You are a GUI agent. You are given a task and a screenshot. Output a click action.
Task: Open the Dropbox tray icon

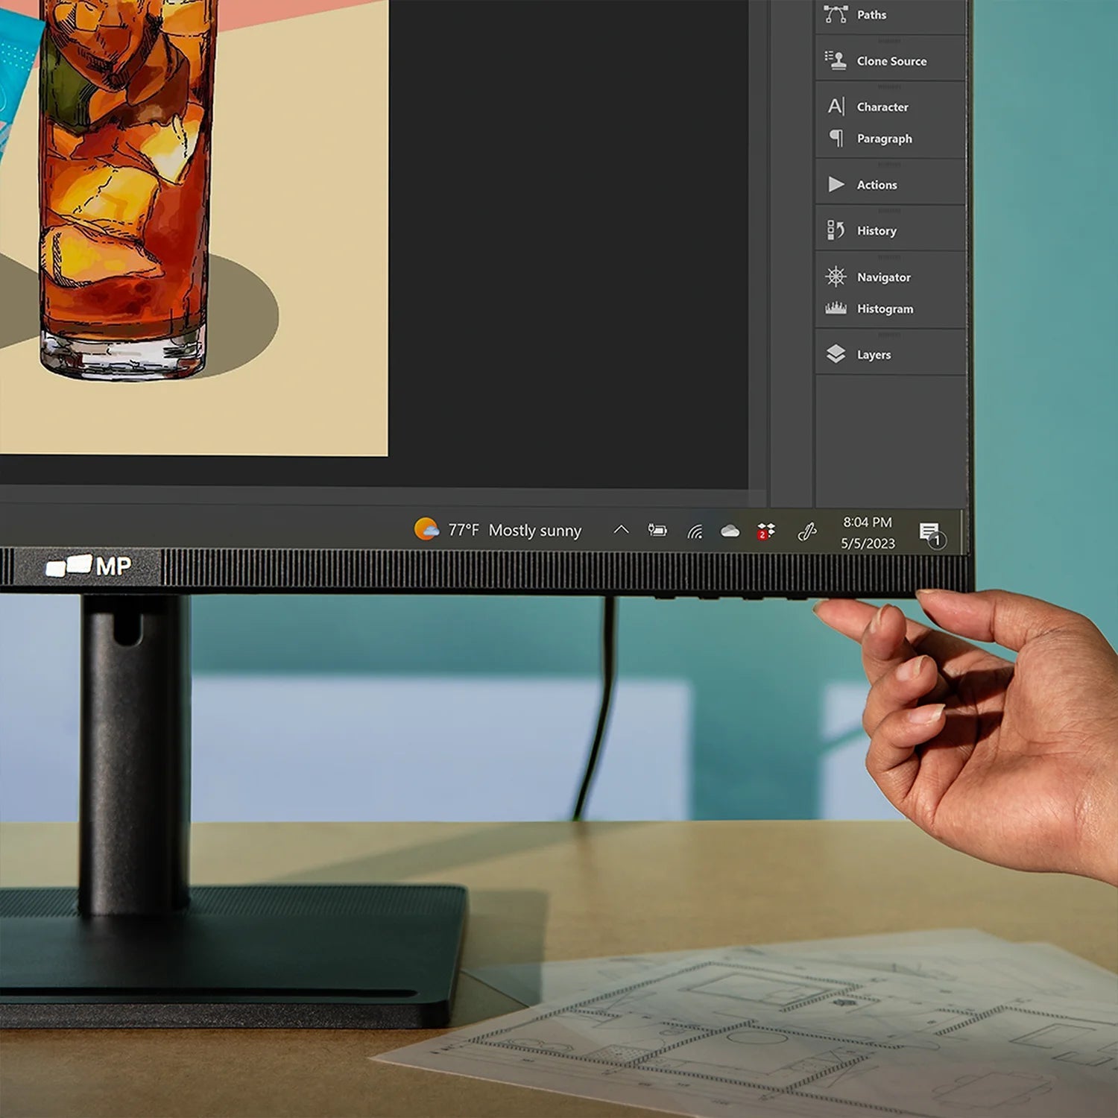765,531
